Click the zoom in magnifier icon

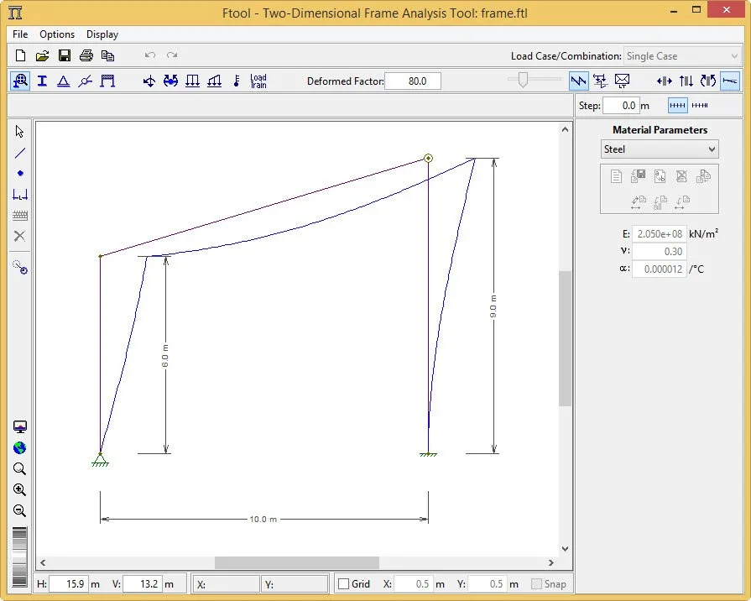(19, 489)
